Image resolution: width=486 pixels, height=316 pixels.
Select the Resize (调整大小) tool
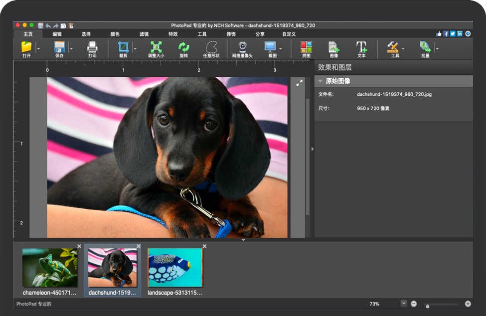click(156, 47)
